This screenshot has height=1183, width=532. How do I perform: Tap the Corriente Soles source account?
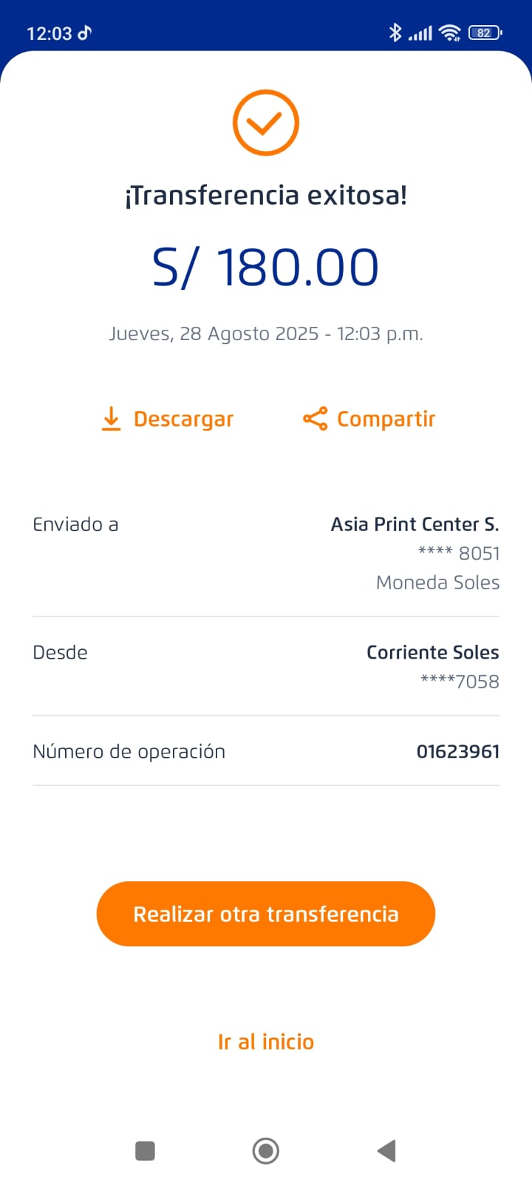[432, 652]
